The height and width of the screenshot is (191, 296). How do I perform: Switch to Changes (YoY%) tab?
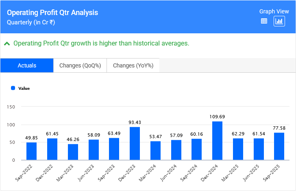pyautogui.click(x=133, y=65)
